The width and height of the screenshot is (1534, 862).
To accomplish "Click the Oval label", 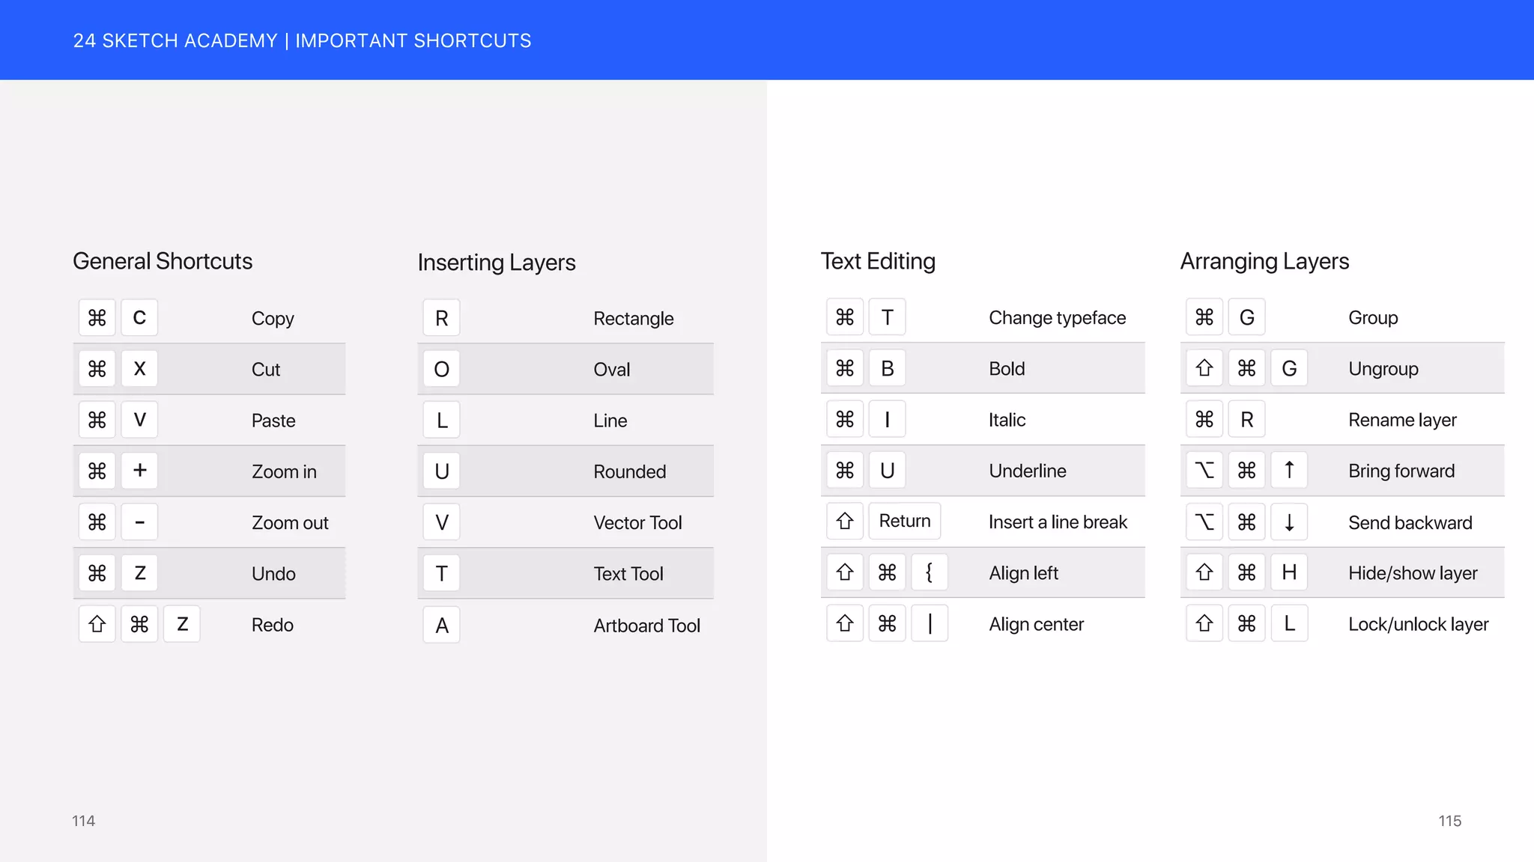I will coord(612,370).
